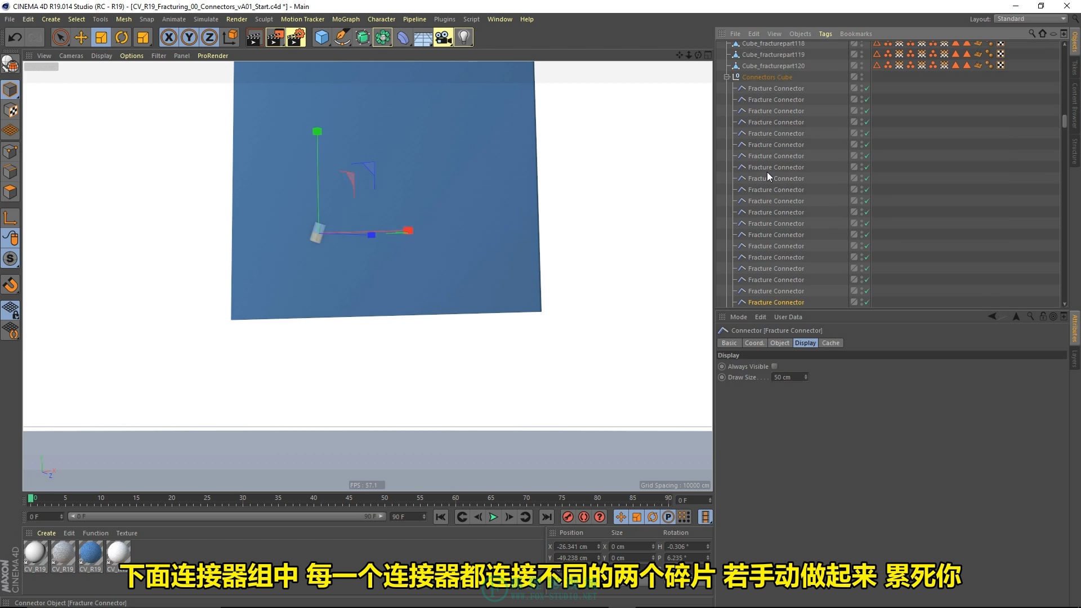Select the Live Selection tool
Image resolution: width=1081 pixels, height=608 pixels.
pos(60,38)
